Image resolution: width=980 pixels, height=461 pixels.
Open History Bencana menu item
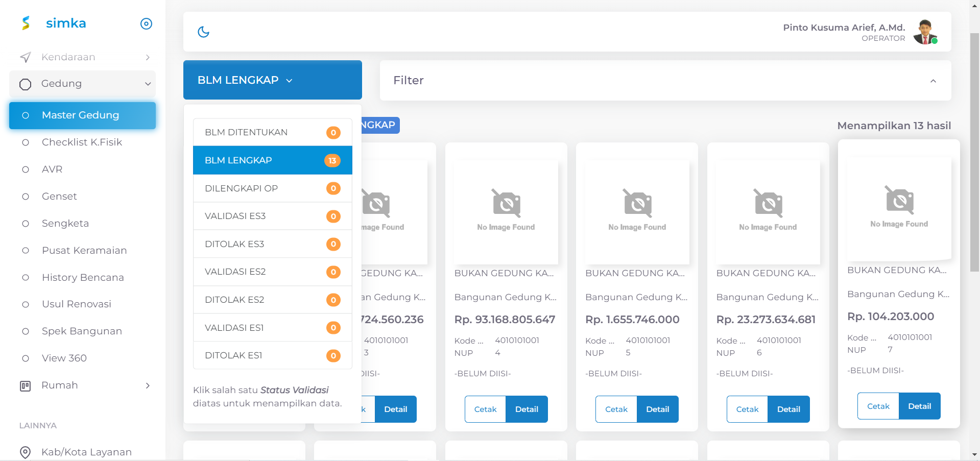pyautogui.click(x=82, y=278)
